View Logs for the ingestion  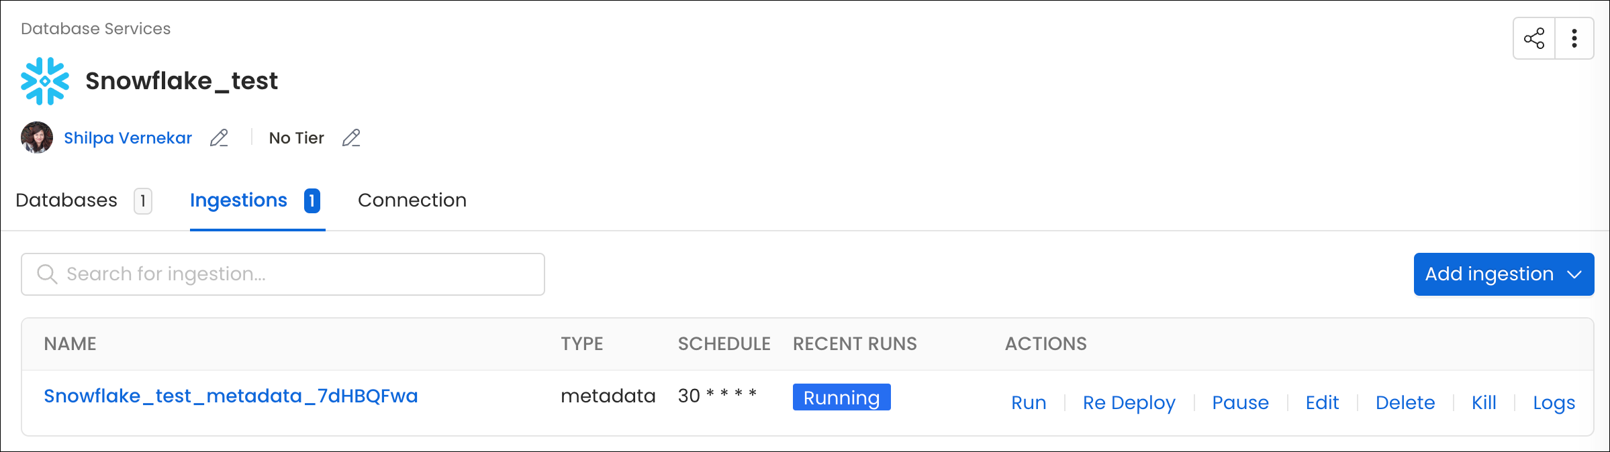click(1554, 402)
